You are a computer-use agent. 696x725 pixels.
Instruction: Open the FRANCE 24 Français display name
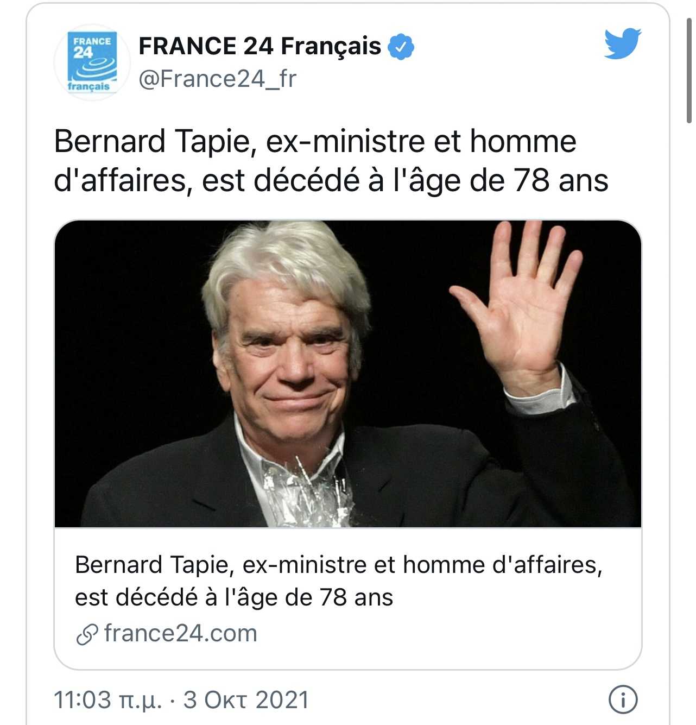(x=260, y=46)
